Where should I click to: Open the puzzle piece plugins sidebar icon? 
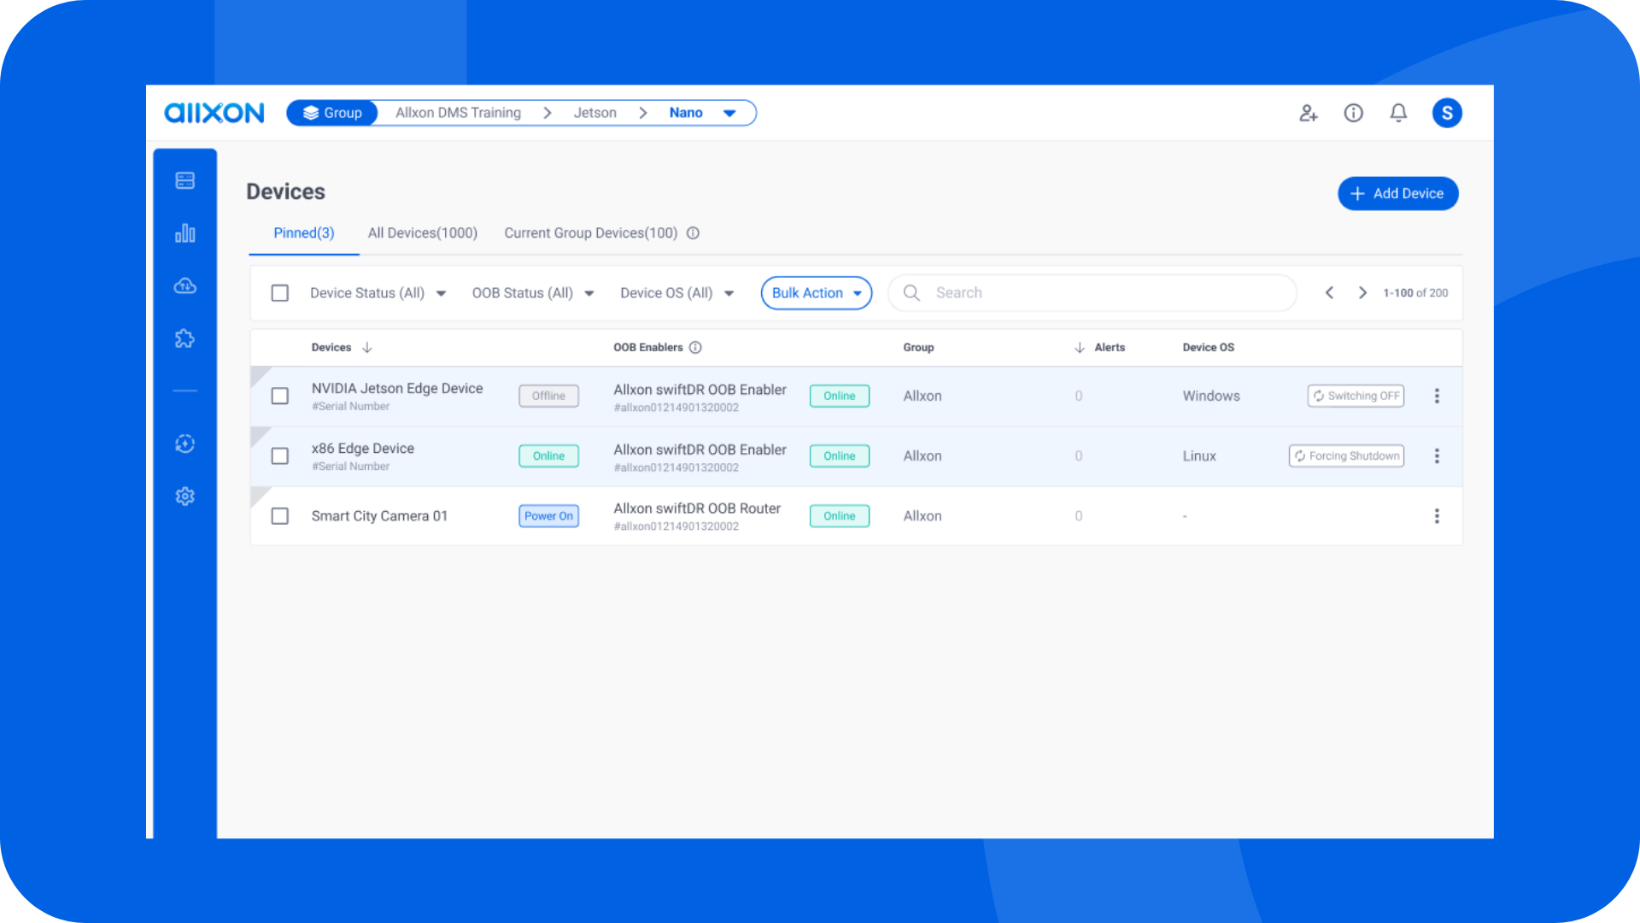[x=185, y=339]
